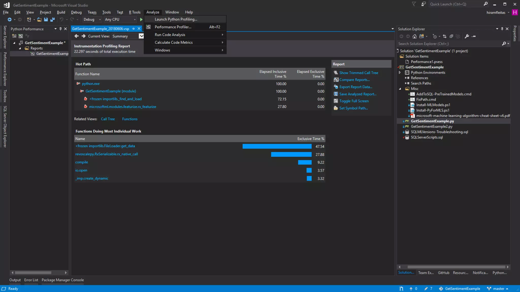
Task: Open the Any CPU platform dropdown
Action: pyautogui.click(x=120, y=20)
